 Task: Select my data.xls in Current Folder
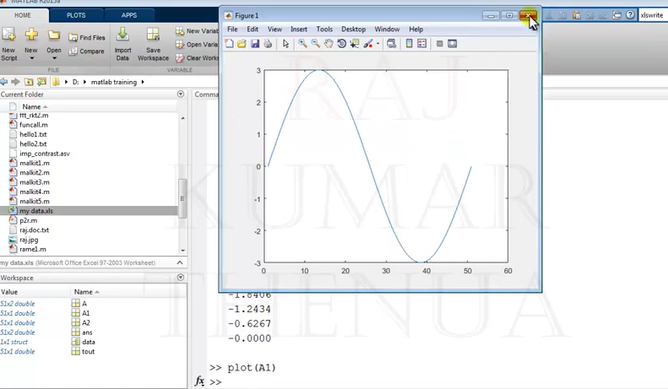coord(36,211)
